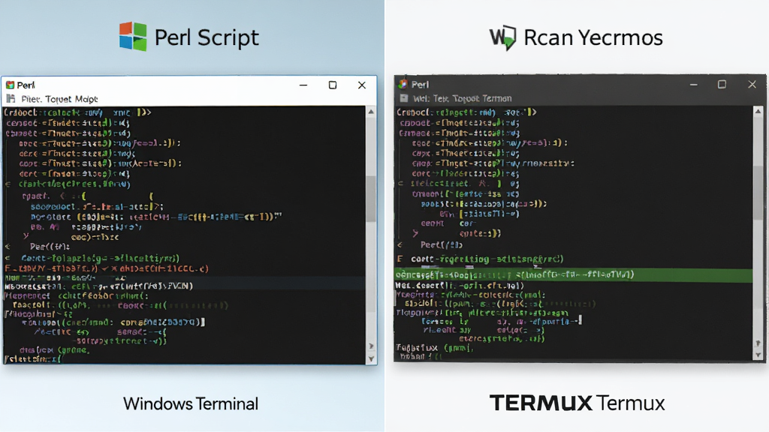Click the bold TERMUX caption text
The height and width of the screenshot is (432, 769).
coord(541,403)
